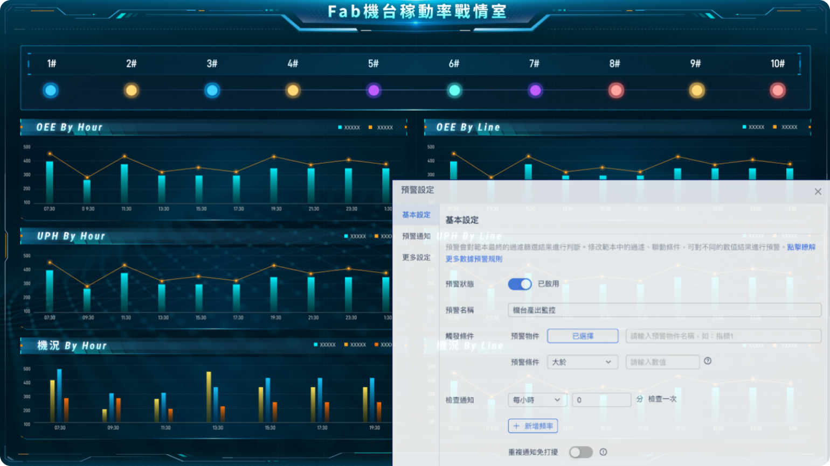Image resolution: width=830 pixels, height=466 pixels.
Task: Click 07:30 bar in OEE By Hour chart
Action: click(50, 182)
